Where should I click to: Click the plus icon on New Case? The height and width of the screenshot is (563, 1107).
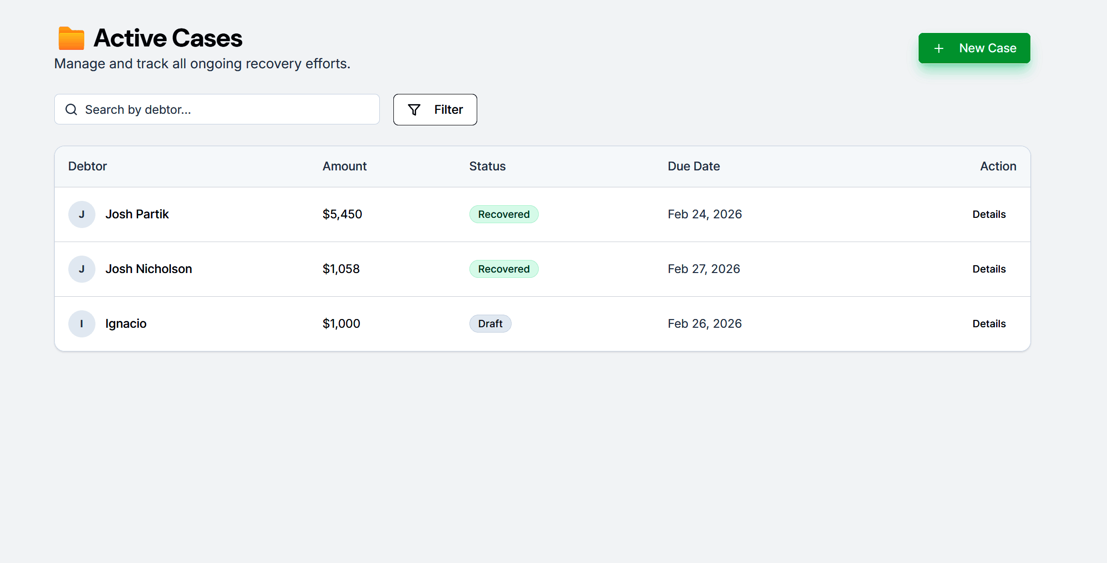point(938,48)
